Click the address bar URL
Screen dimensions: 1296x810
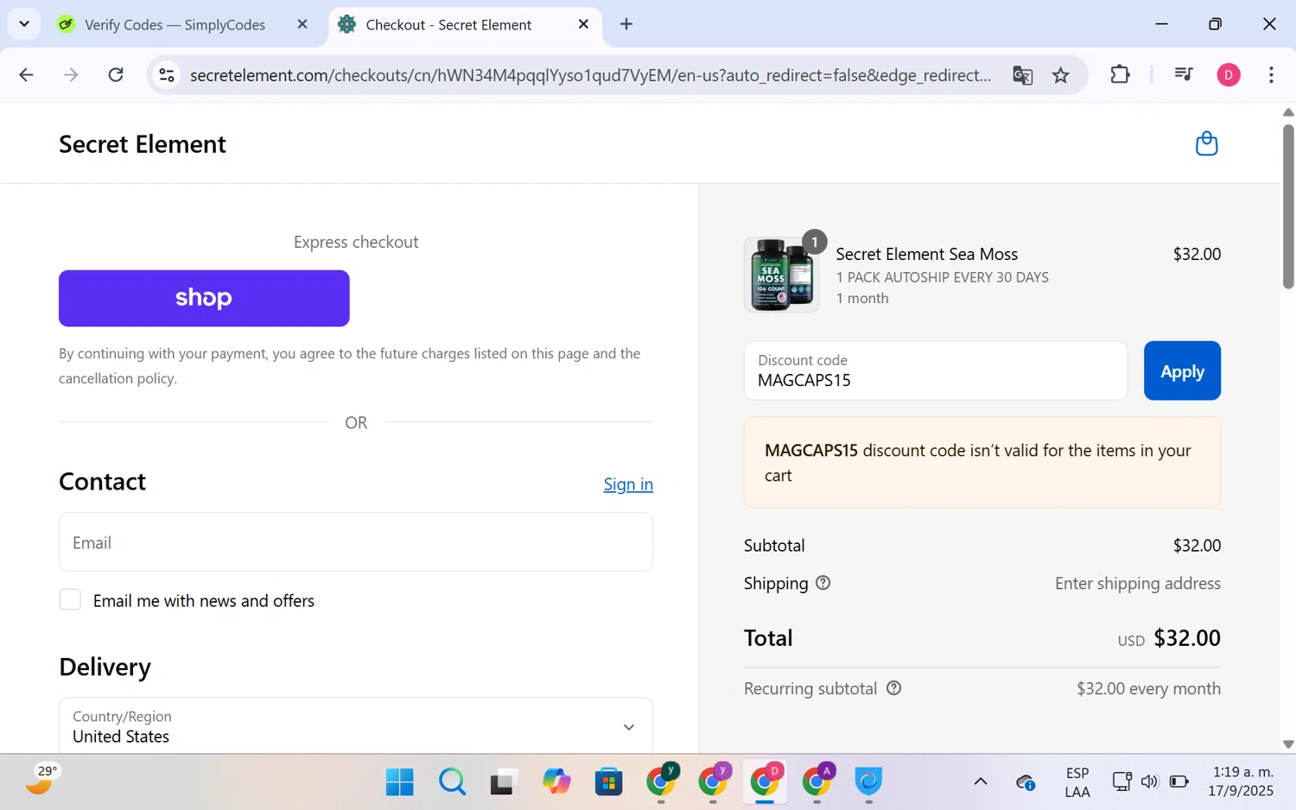(x=590, y=75)
